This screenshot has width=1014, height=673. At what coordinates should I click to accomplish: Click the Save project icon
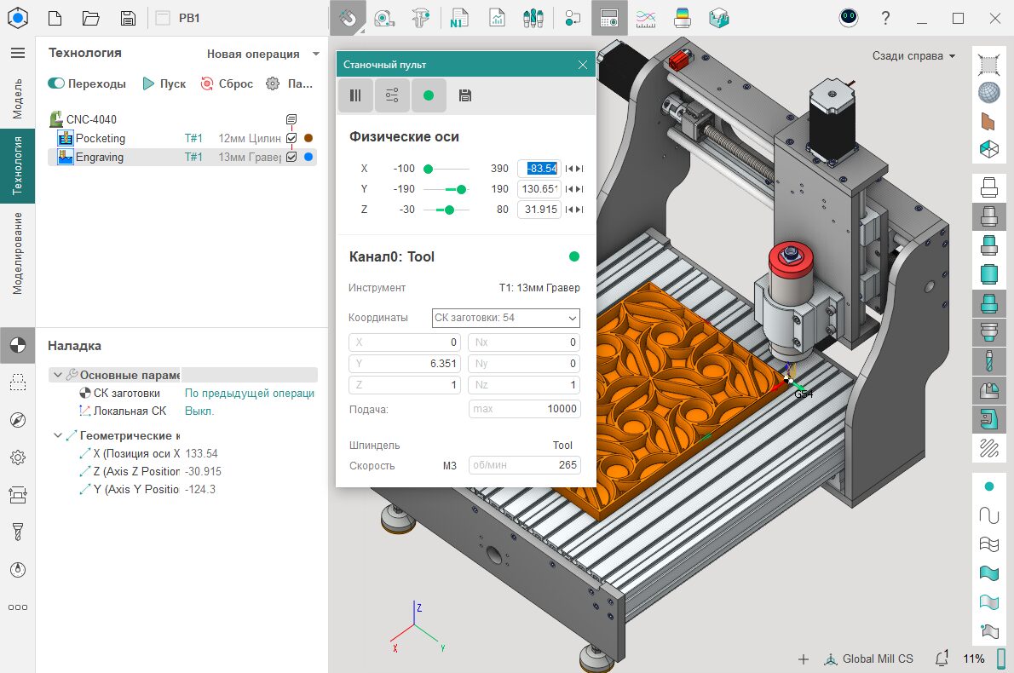pos(128,18)
